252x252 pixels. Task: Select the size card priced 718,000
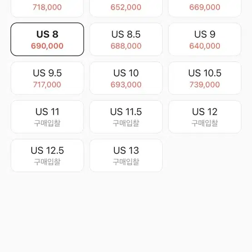pyautogui.click(x=47, y=8)
